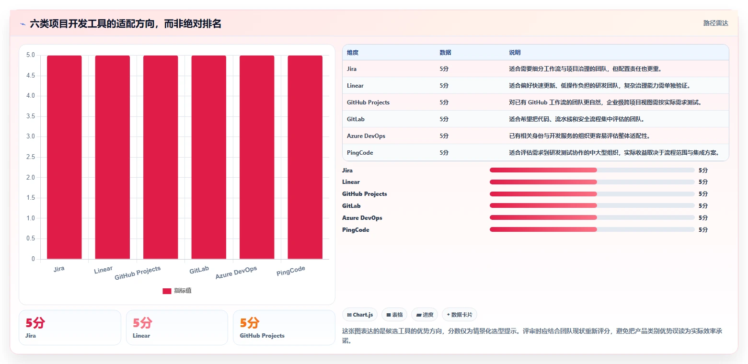Click the 2.5 y-axis tick label
Image resolution: width=748 pixels, height=364 pixels.
30,157
